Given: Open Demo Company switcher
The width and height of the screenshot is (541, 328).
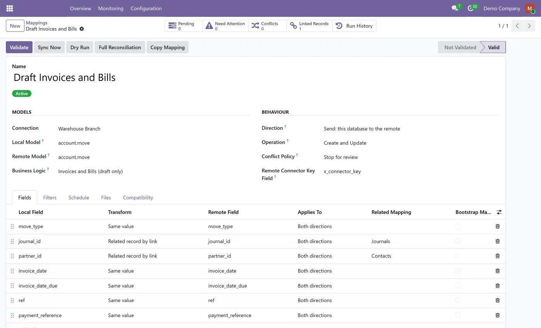Looking at the screenshot, I should click(502, 8).
